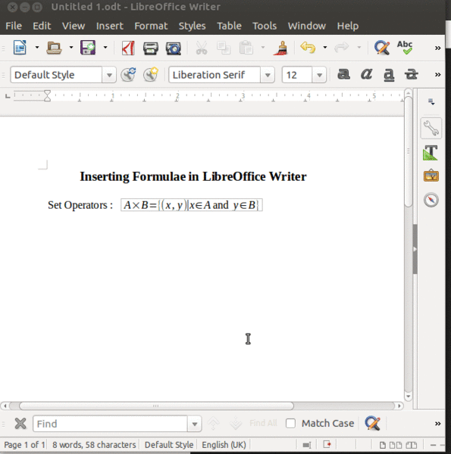This screenshot has height=454, width=451.
Task: Expand Undo history dropdown arrow
Action: [x=325, y=47]
